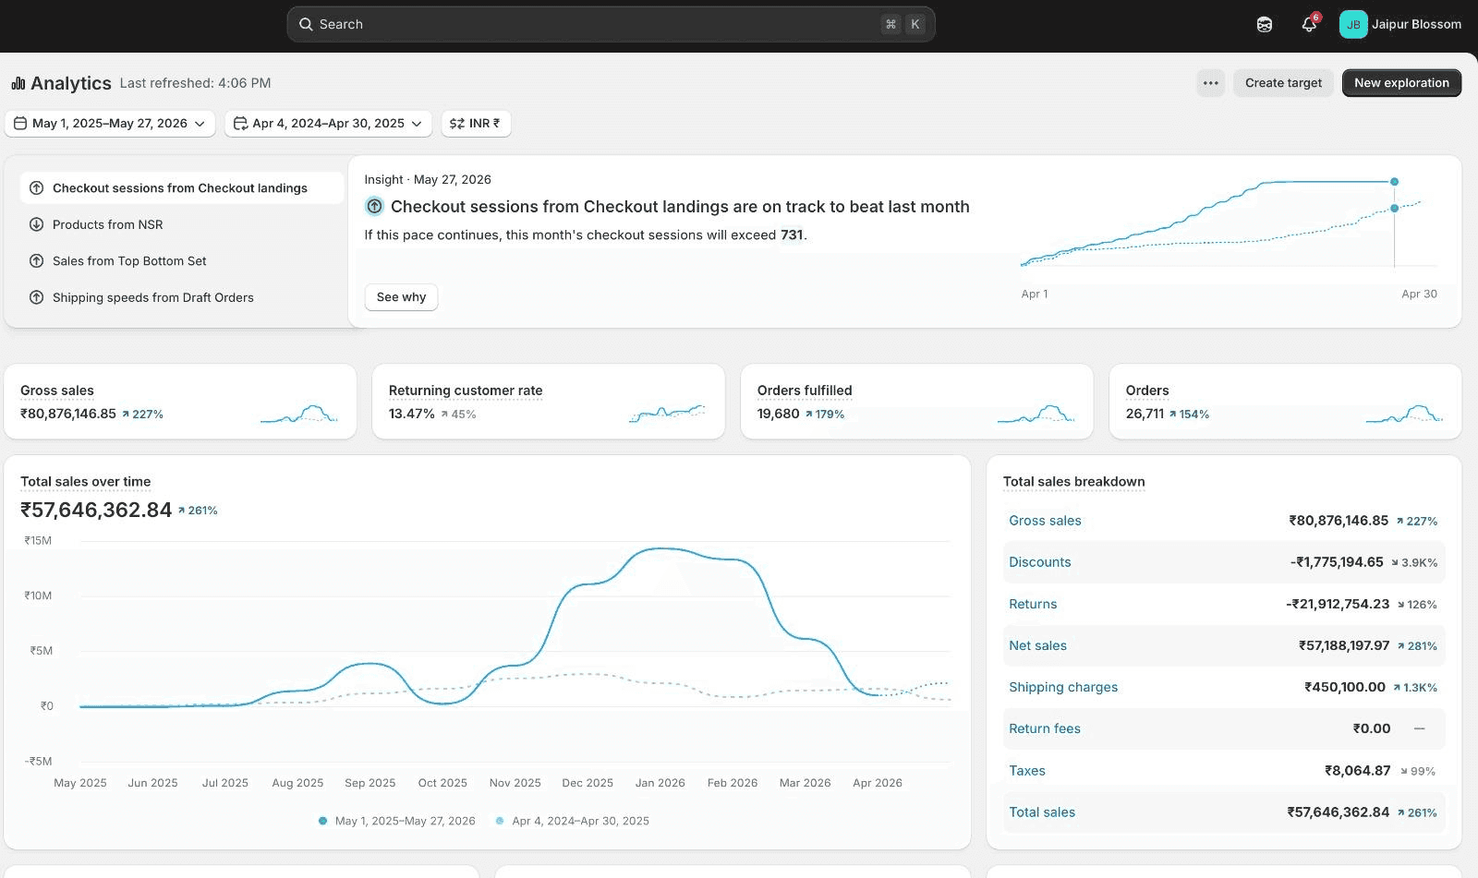1478x878 pixels.
Task: Select Shipping speeds from Draft Orders insight
Action: [x=182, y=297]
